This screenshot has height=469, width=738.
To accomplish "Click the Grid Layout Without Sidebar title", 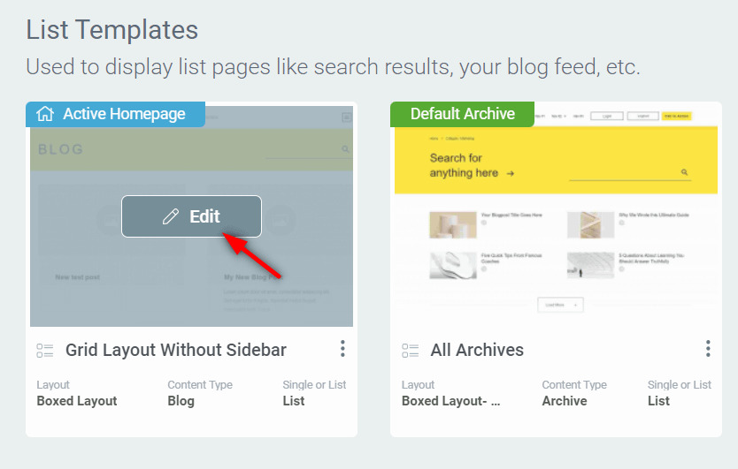I will pyautogui.click(x=175, y=350).
